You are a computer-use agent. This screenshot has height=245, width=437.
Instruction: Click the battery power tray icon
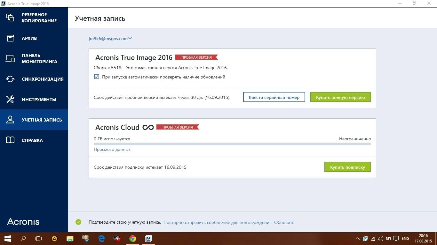(388, 239)
